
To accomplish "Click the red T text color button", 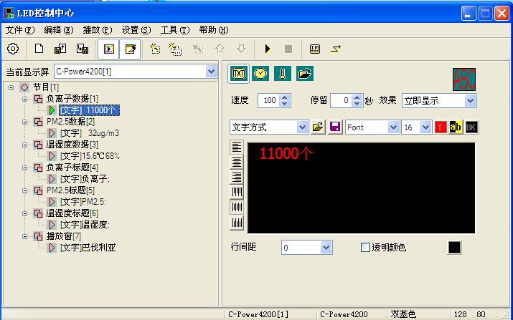I will pos(441,127).
